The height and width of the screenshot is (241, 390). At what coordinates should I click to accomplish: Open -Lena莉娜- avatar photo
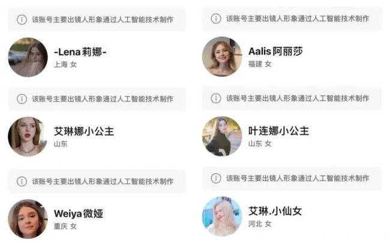pyautogui.click(x=28, y=57)
